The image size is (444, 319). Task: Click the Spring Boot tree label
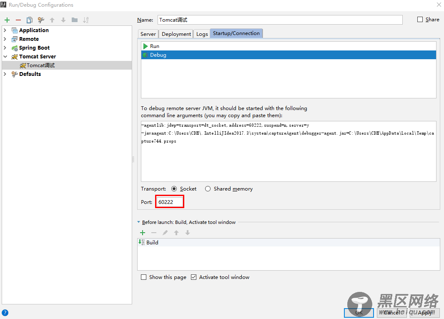pos(35,48)
